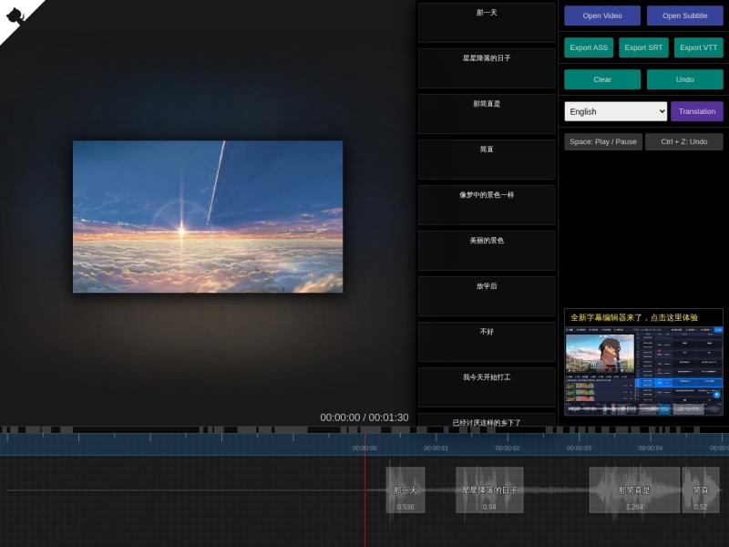Export subtitles as SRT
This screenshot has height=547, width=729.
(643, 47)
